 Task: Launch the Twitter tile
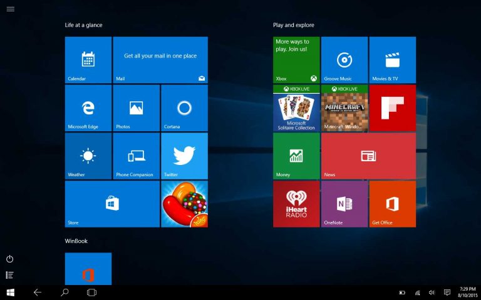184,156
